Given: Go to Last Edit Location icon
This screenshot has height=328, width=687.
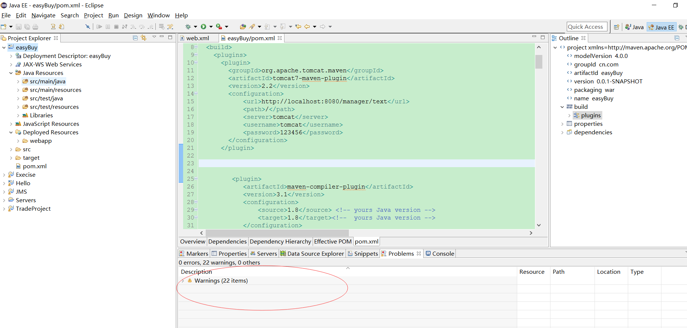Looking at the screenshot, I should [x=298, y=27].
